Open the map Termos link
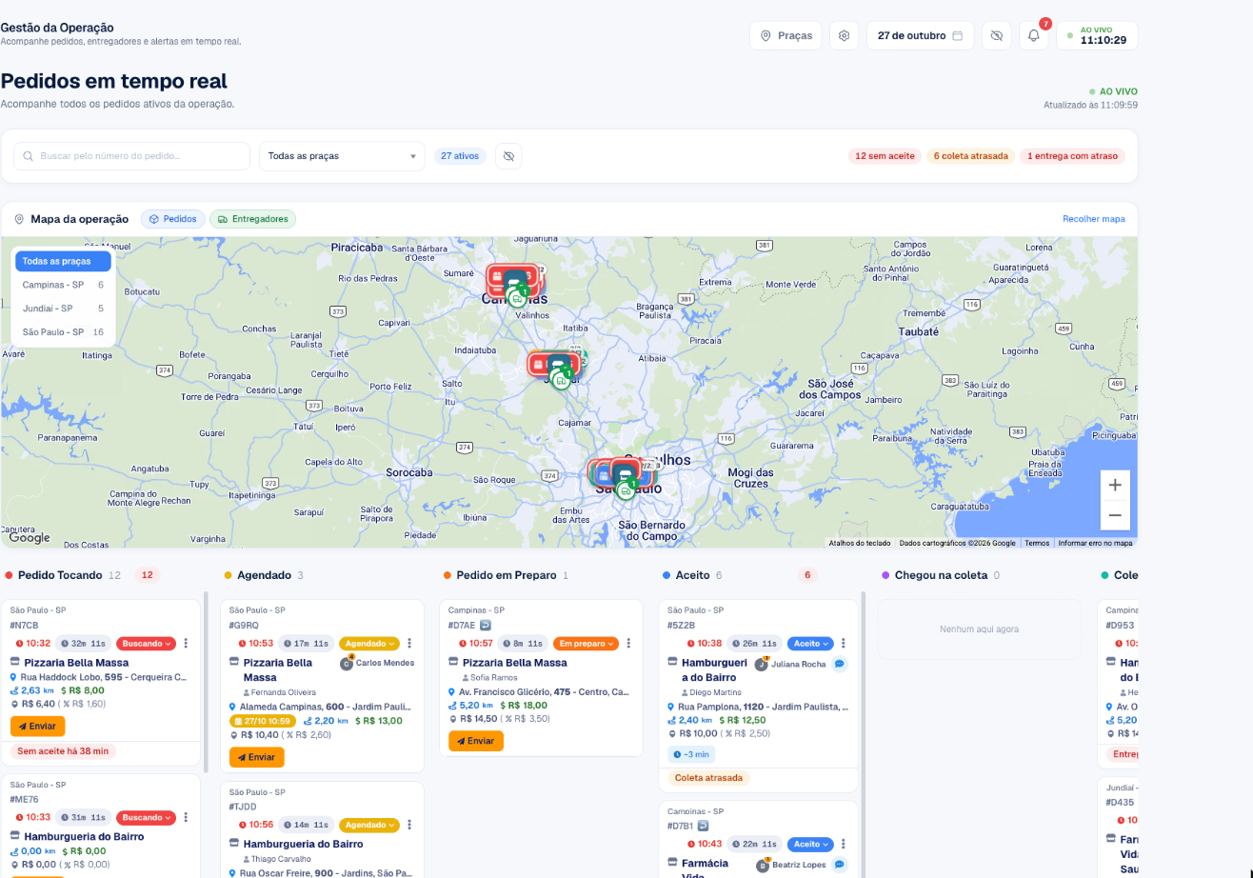This screenshot has height=878, width=1253. tap(1037, 543)
